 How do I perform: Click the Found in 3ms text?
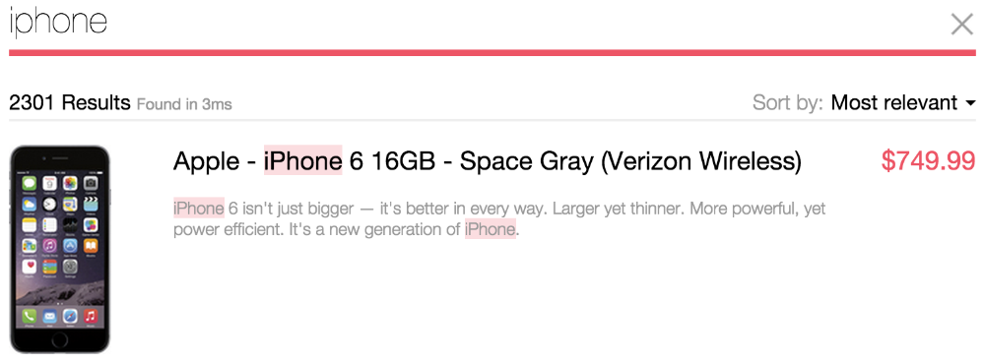185,104
